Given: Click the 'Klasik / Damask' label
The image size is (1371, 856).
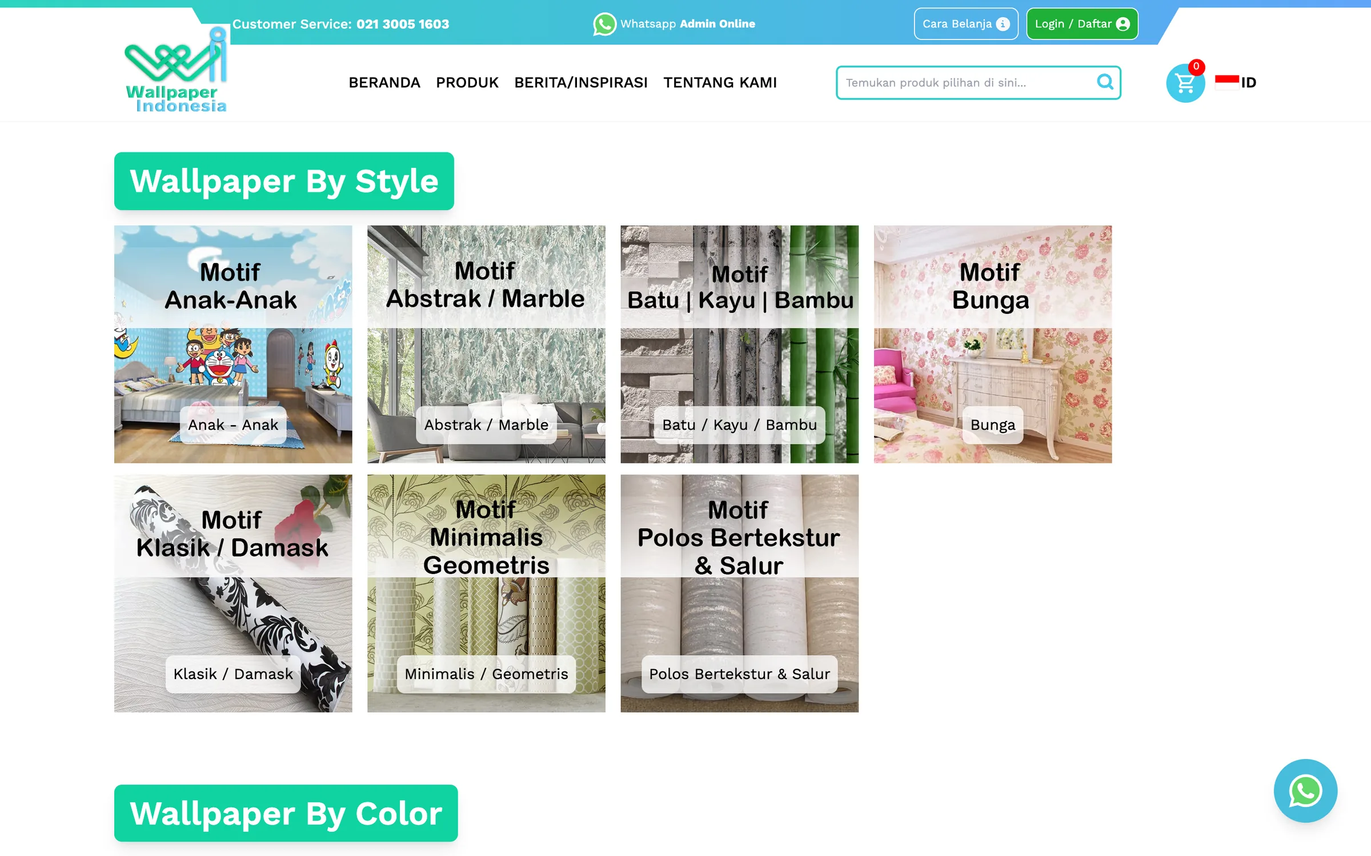Looking at the screenshot, I should [x=233, y=674].
